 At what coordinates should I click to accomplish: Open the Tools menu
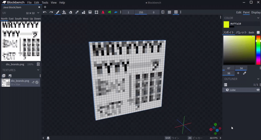pyautogui.click(x=45, y=3)
